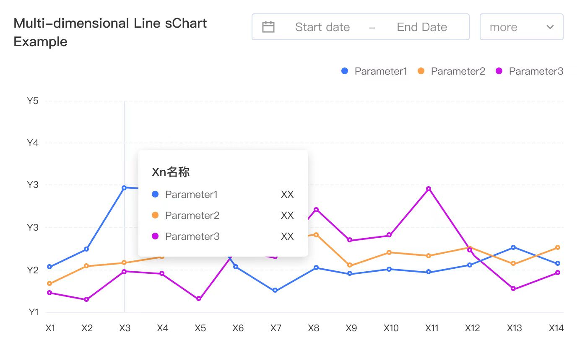
Task: Toggle Parameter3 visibility in the chart legend
Action: (529, 71)
